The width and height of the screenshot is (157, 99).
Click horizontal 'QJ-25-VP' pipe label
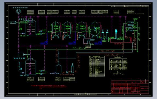click(x=112, y=55)
